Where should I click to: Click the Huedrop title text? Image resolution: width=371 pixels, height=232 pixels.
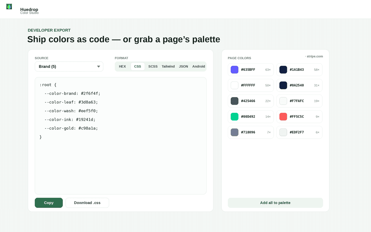tap(29, 9)
